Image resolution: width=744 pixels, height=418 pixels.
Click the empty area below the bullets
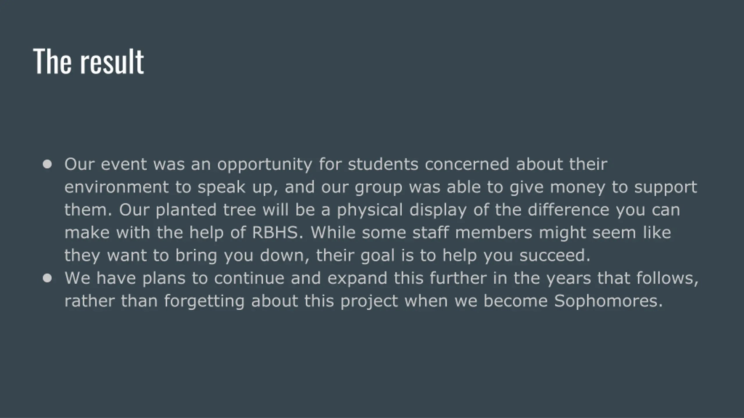click(372, 363)
